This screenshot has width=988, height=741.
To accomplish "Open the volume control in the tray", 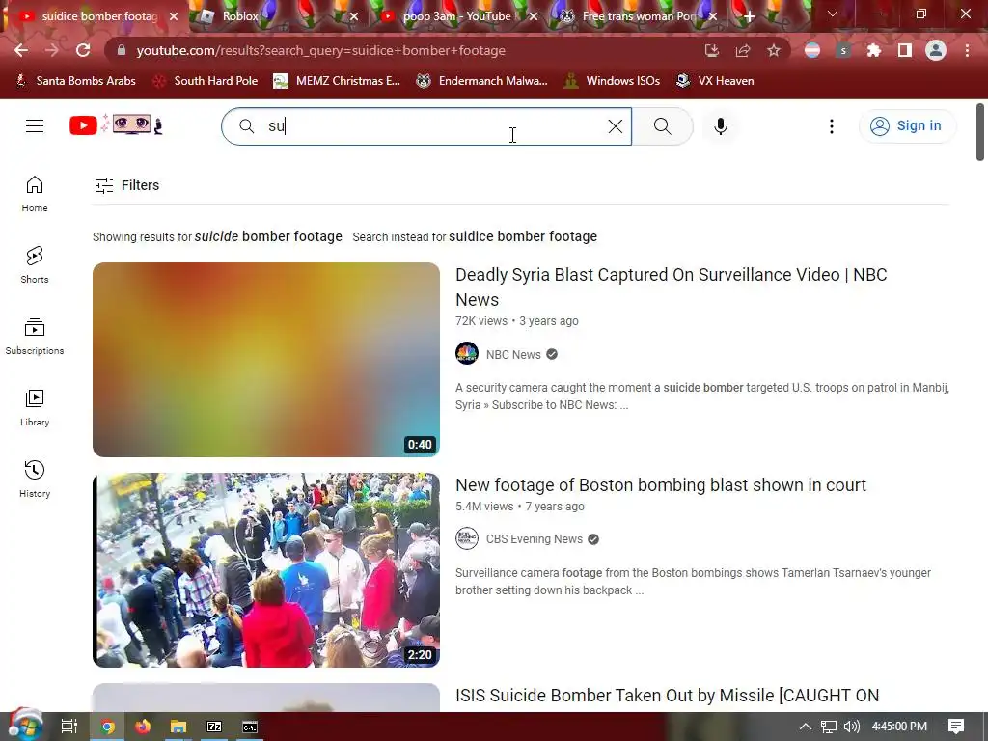I will click(852, 727).
